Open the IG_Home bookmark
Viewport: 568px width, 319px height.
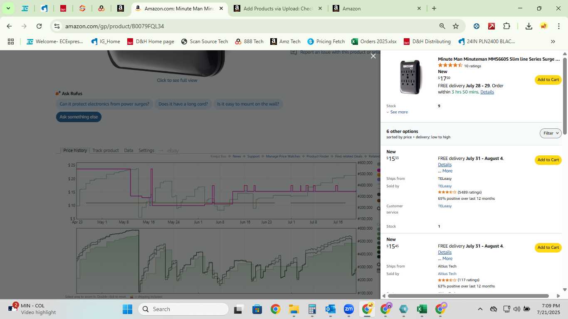tap(106, 42)
